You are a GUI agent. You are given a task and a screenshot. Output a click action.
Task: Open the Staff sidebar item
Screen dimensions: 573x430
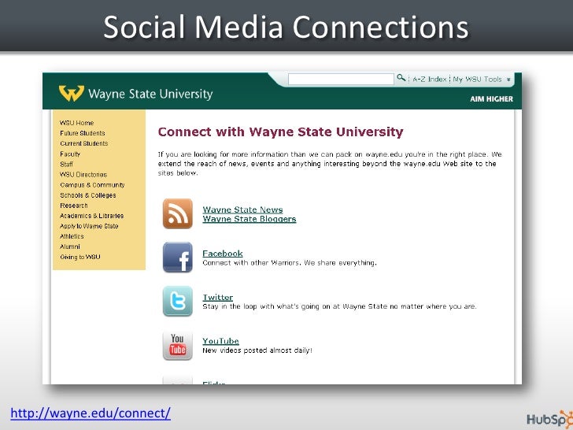point(66,164)
